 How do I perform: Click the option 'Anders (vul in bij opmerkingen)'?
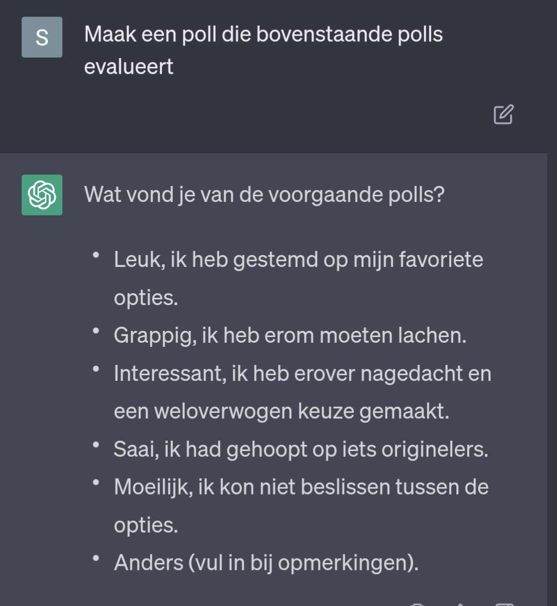click(x=266, y=563)
